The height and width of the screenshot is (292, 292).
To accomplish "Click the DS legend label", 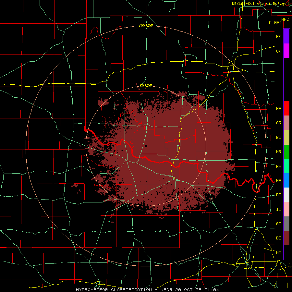I will coord(278,195).
